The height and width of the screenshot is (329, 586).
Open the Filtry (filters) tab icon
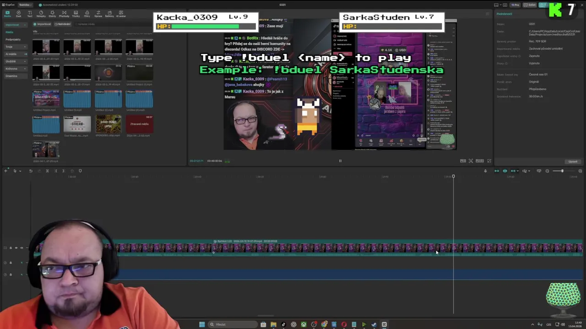[87, 14]
